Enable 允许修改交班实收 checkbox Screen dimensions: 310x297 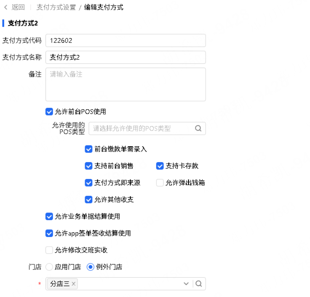(x=49, y=250)
